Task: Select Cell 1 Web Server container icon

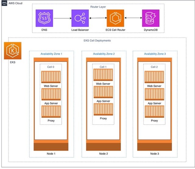Action: [103, 75]
